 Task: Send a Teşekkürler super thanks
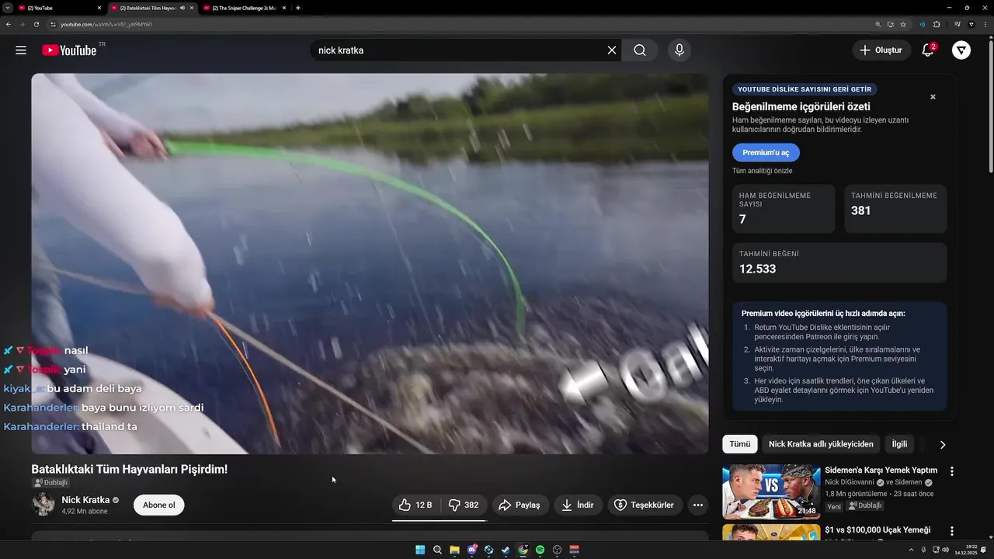coord(645,505)
